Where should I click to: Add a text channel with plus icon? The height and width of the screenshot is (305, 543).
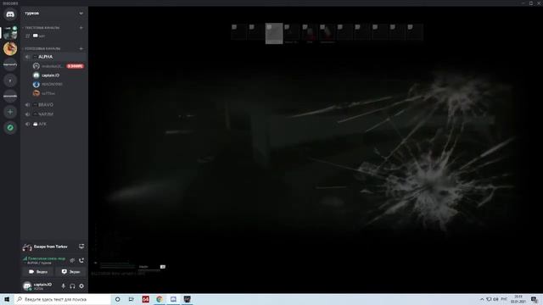(x=81, y=28)
